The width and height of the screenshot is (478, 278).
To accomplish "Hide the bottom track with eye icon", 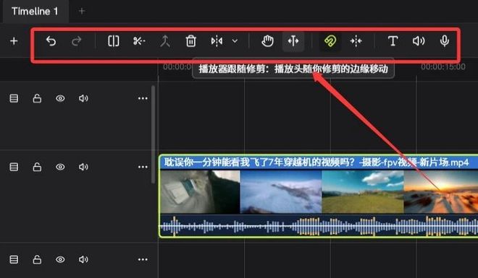I will point(60,259).
